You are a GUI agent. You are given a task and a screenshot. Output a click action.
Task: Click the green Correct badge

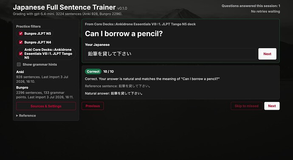point(93,72)
